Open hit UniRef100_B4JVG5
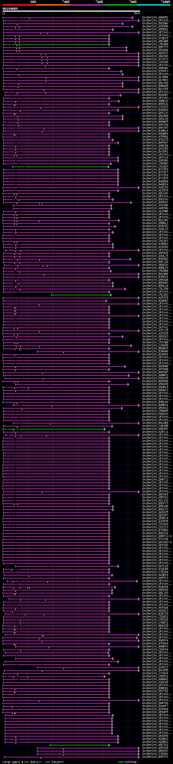The width and height of the screenshot is (173, 764). coord(155,89)
